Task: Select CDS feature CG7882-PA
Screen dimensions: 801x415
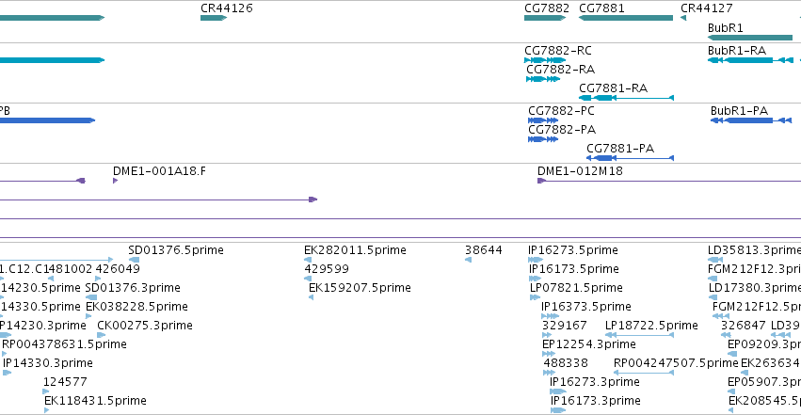Action: (543, 139)
